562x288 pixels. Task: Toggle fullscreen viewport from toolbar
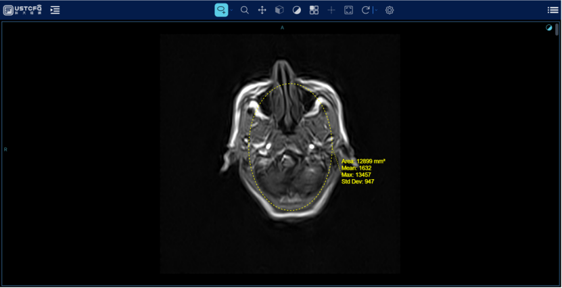pos(348,10)
